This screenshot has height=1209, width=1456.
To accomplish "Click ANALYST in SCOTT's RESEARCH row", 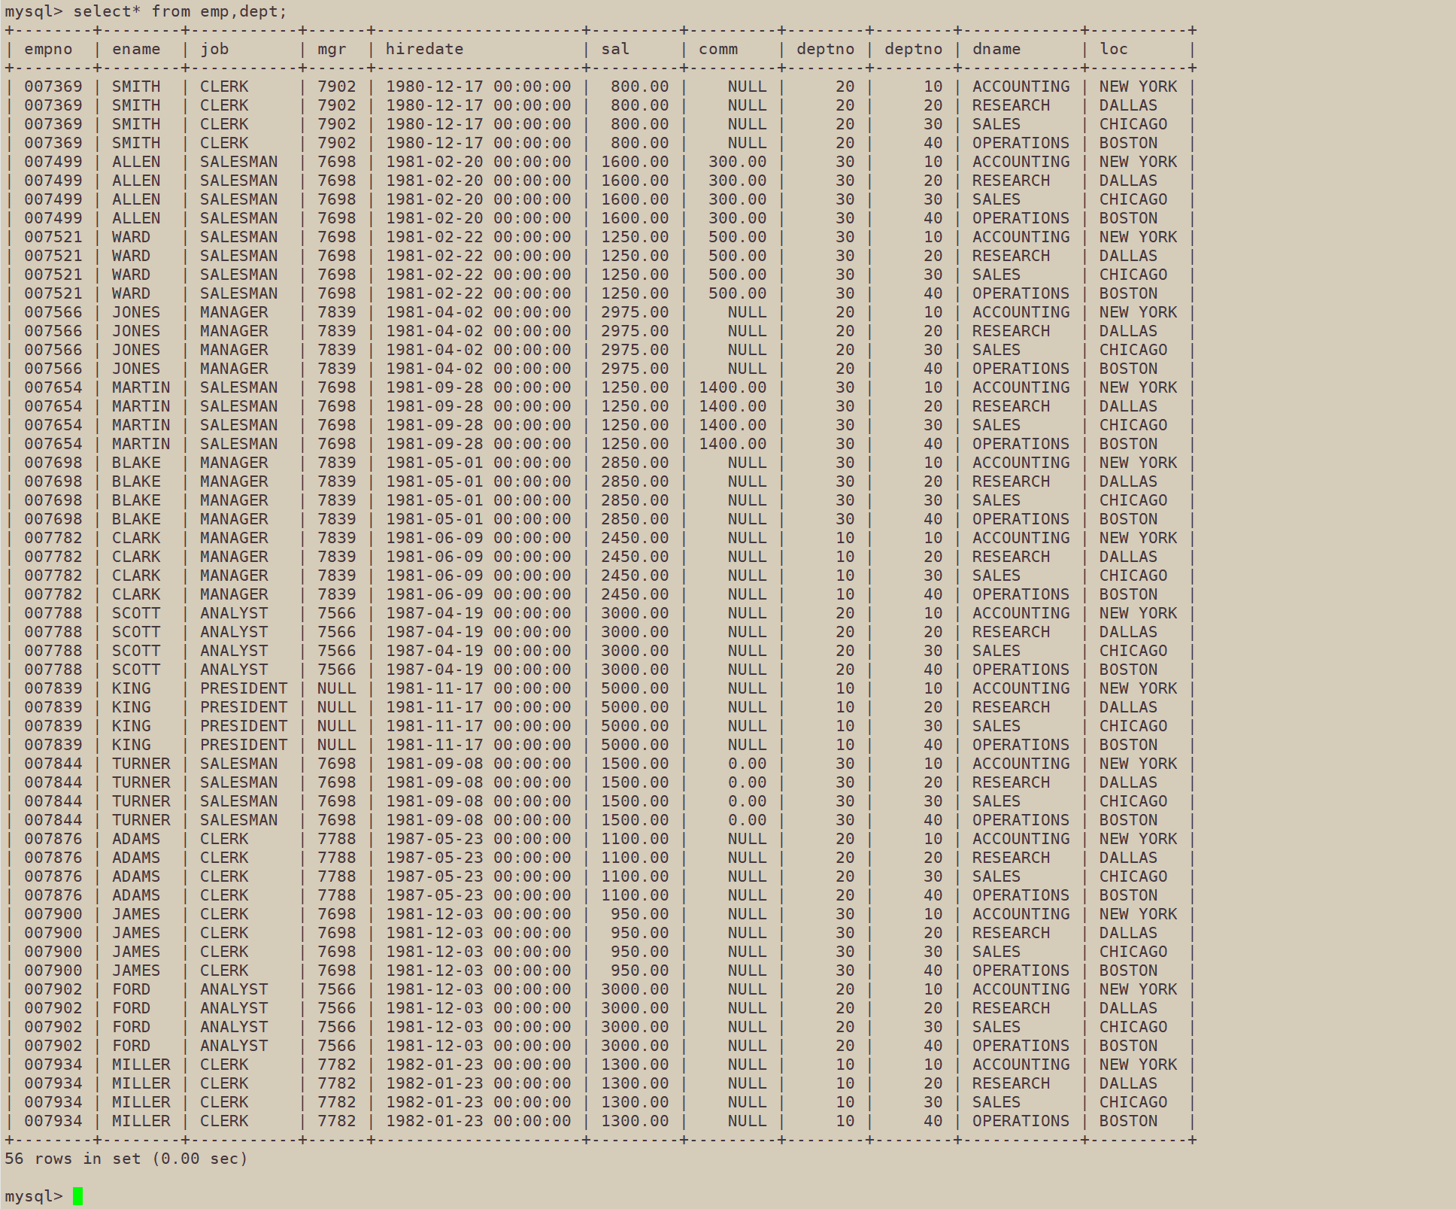I will click(234, 632).
